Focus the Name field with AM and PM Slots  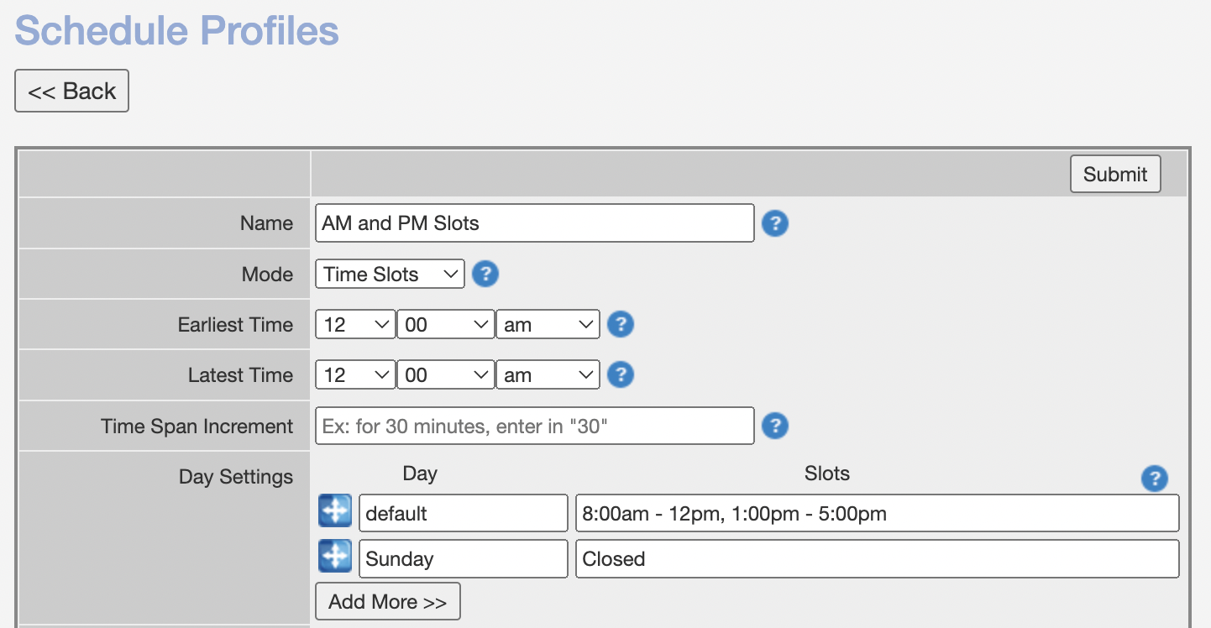535,223
